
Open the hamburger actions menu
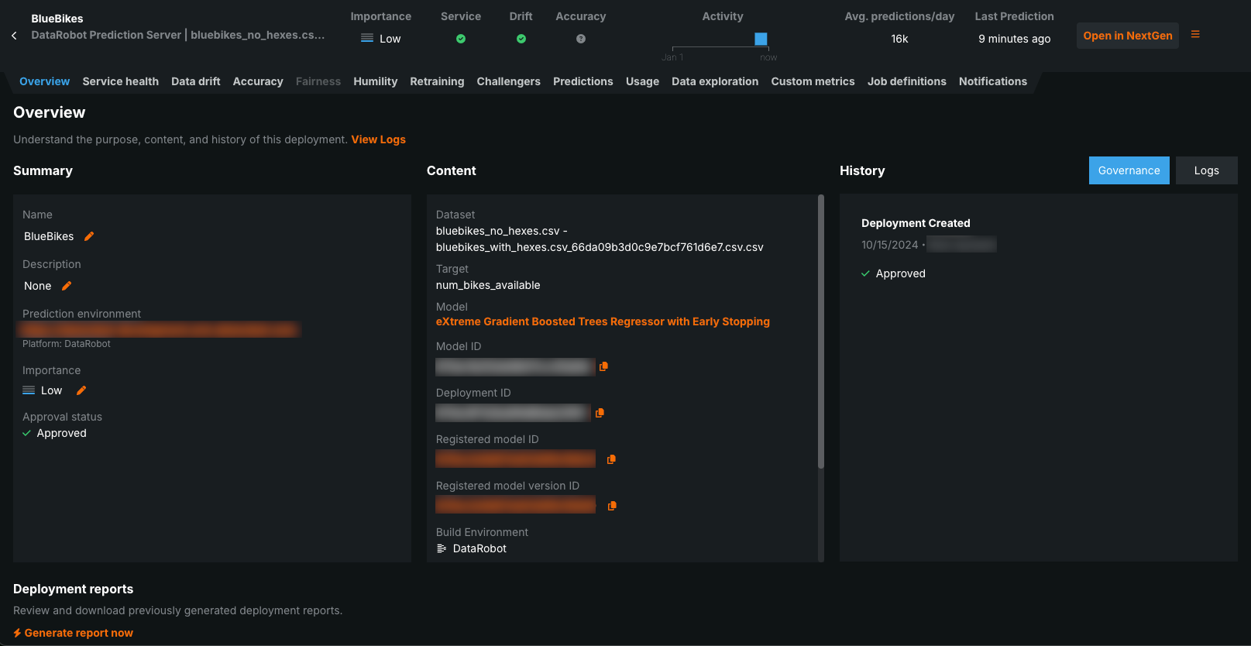(x=1195, y=35)
